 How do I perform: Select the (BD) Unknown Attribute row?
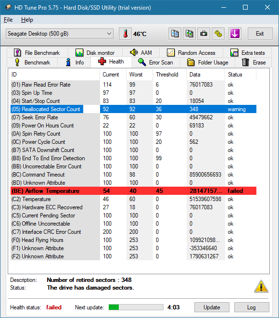click(x=133, y=183)
